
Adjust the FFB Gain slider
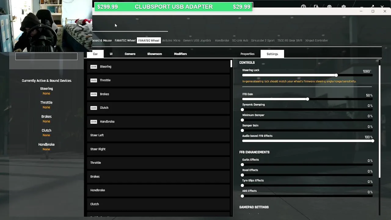click(307, 99)
